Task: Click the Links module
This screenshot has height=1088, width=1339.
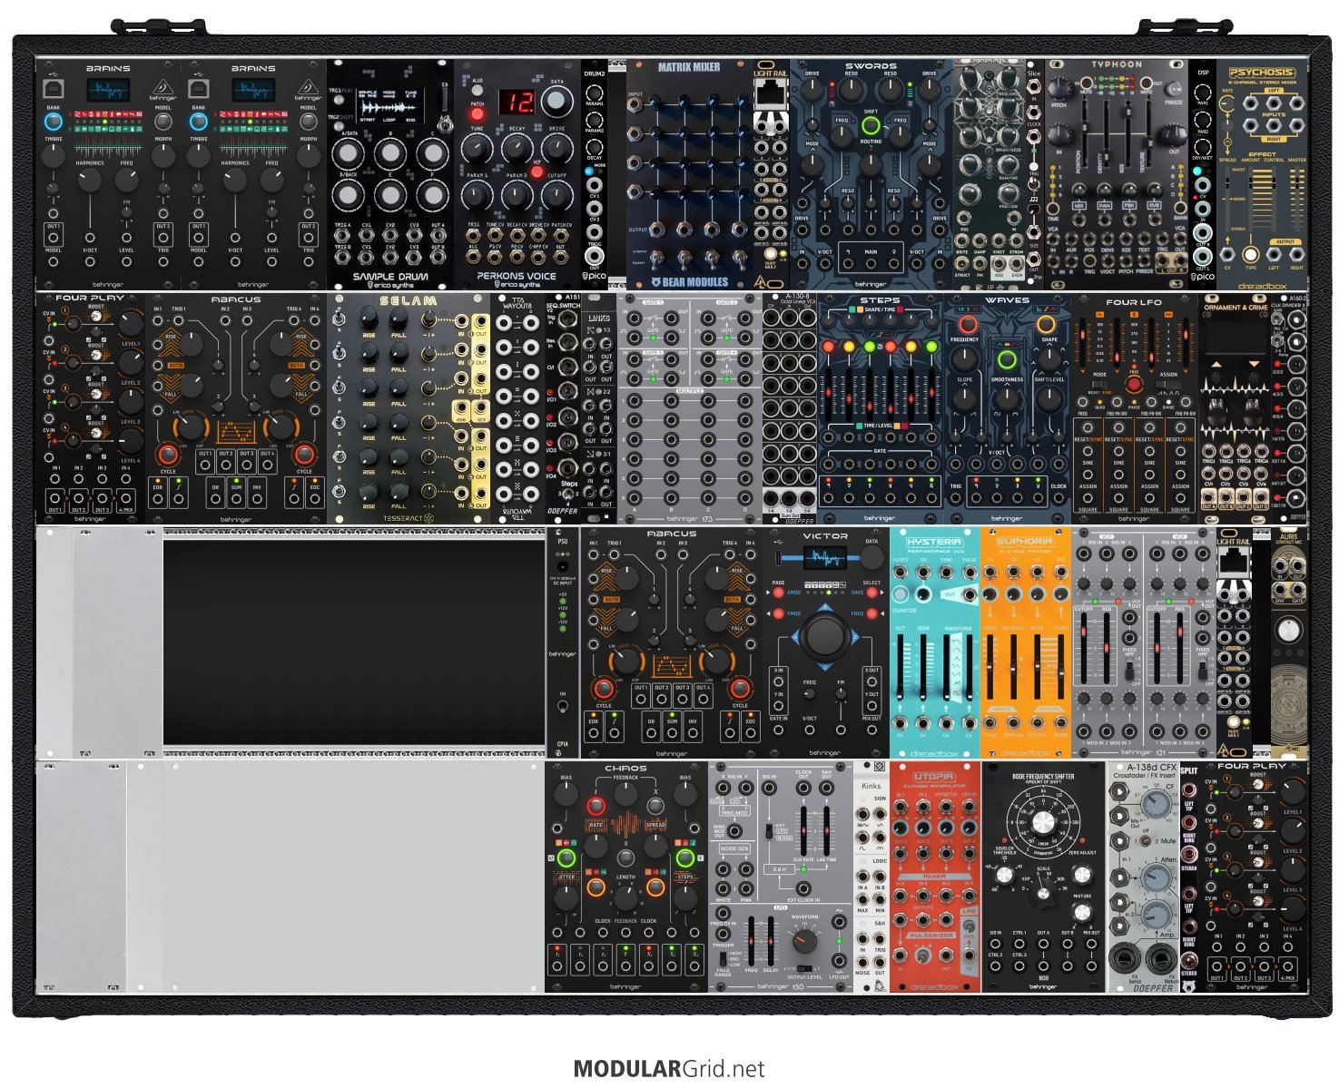Action: [599, 408]
